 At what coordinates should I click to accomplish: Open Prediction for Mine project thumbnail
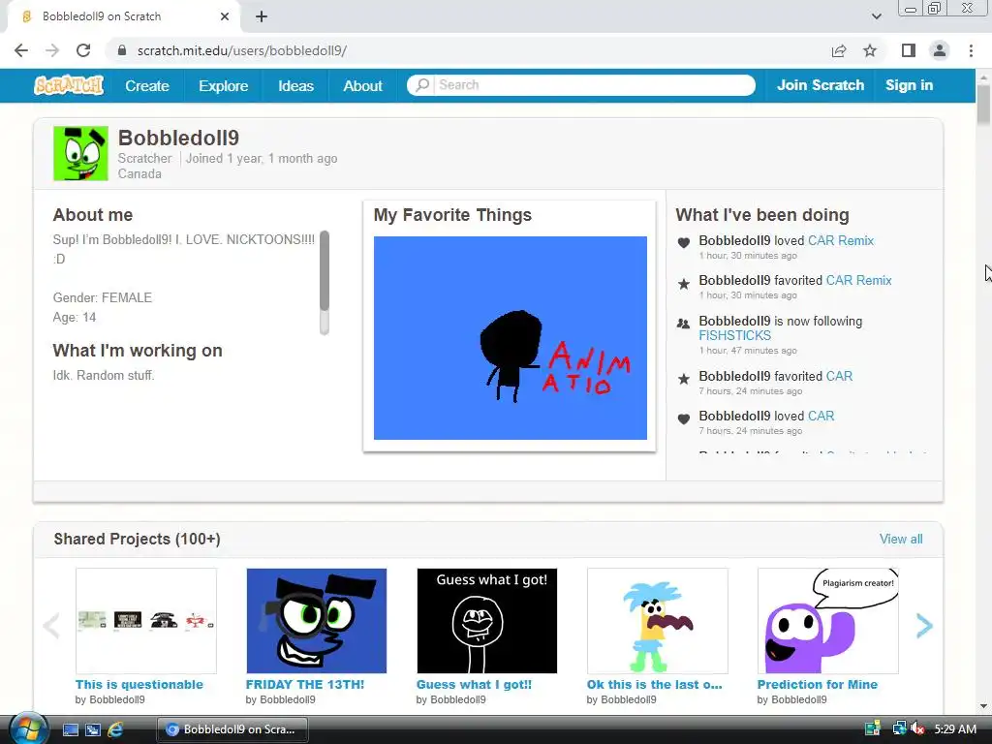coord(827,621)
